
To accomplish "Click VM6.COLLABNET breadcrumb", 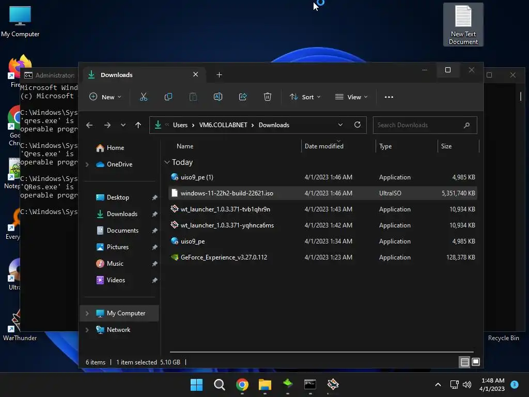I will (223, 125).
